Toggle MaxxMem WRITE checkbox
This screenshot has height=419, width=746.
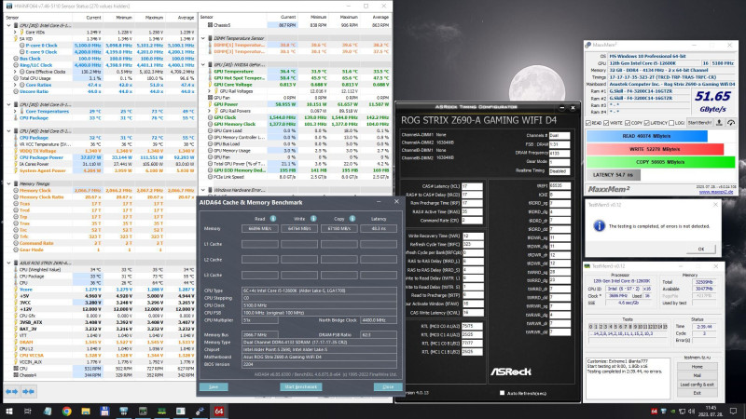(x=606, y=123)
